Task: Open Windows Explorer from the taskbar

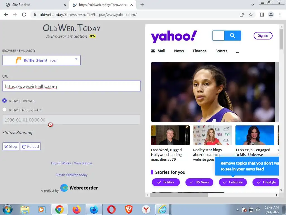Action: 25,209
